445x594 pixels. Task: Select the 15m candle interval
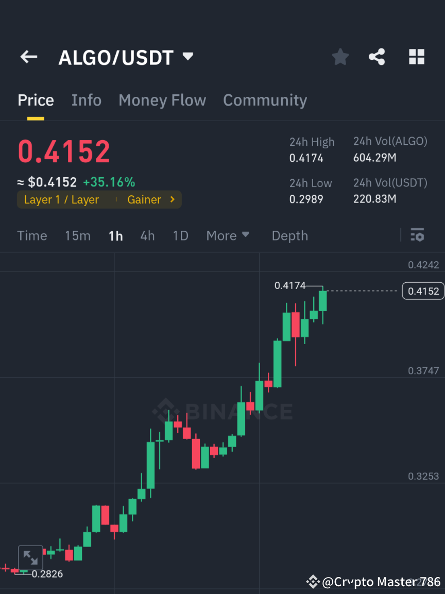point(78,235)
